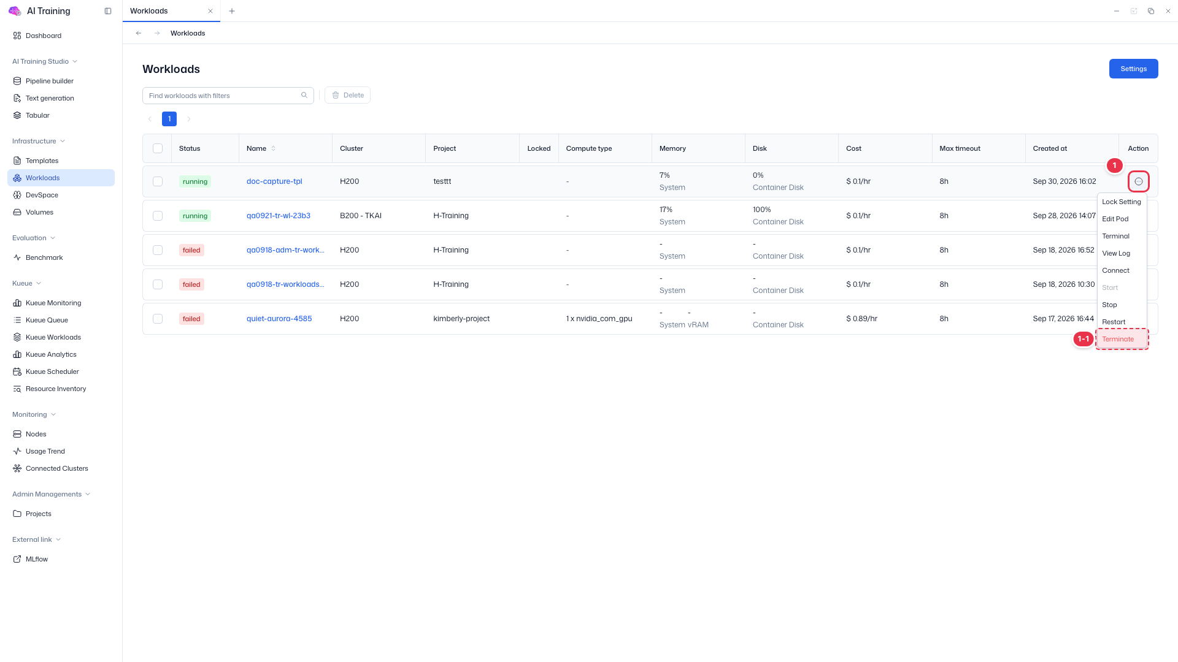This screenshot has width=1178, height=662.
Task: Check the qa0918-adm-tr-work row checkbox
Action: 158,250
